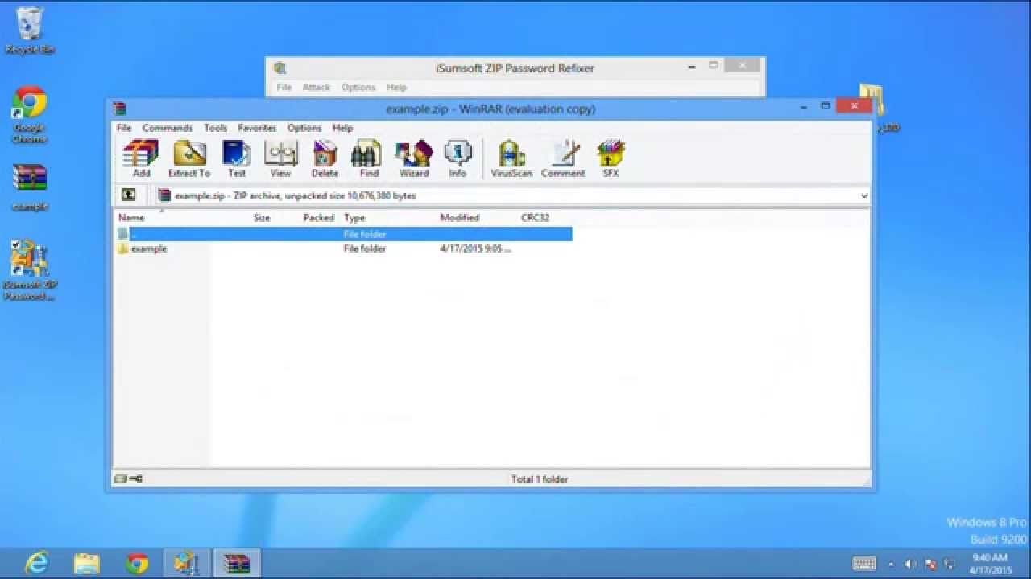Open the WinRAR Options menu
The width and height of the screenshot is (1031, 579).
pos(304,128)
